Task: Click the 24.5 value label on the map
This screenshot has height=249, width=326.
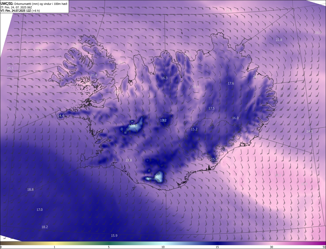Action: pyautogui.click(x=309, y=131)
